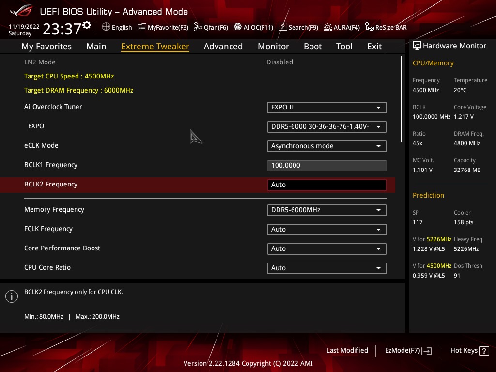The image size is (496, 372).
Task: Click the EzMode exit arrow icon
Action: coord(427,351)
